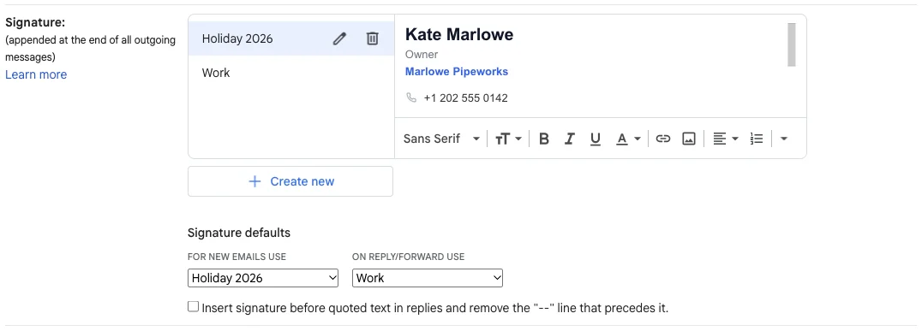
Task: Open the Sans Serif font dropdown
Action: pyautogui.click(x=441, y=139)
